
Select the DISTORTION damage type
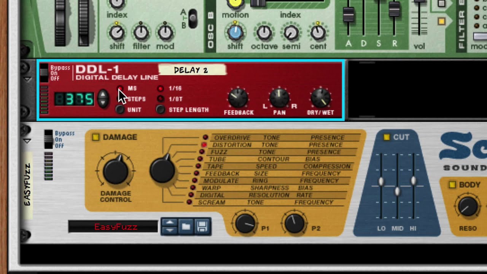tap(204, 145)
